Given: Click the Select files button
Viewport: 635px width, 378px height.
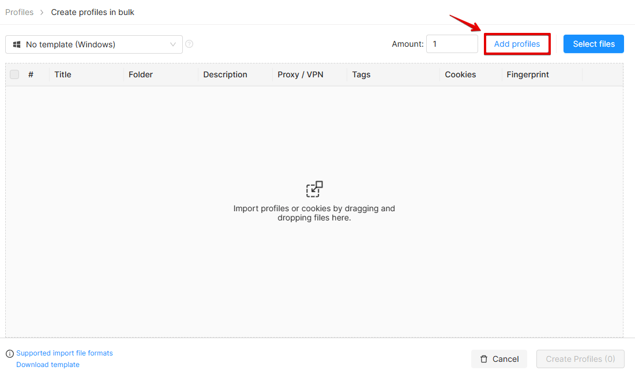Looking at the screenshot, I should coord(593,44).
